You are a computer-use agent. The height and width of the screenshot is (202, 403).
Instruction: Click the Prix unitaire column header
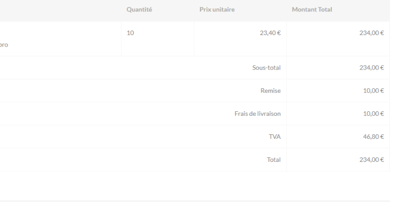coord(217,11)
